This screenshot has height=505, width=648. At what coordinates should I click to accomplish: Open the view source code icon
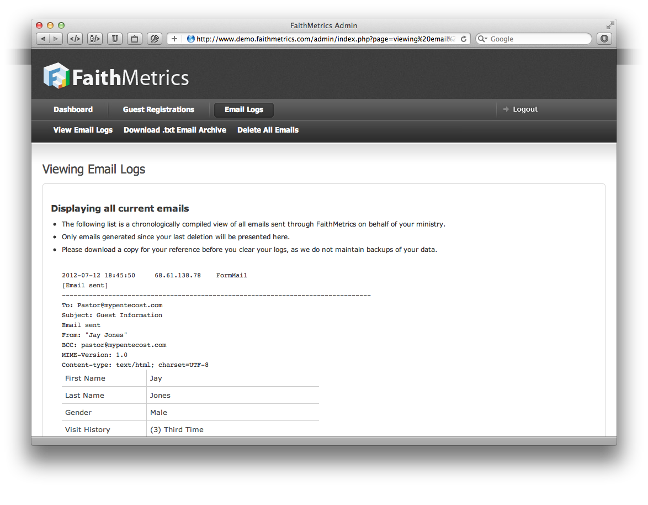pyautogui.click(x=75, y=39)
